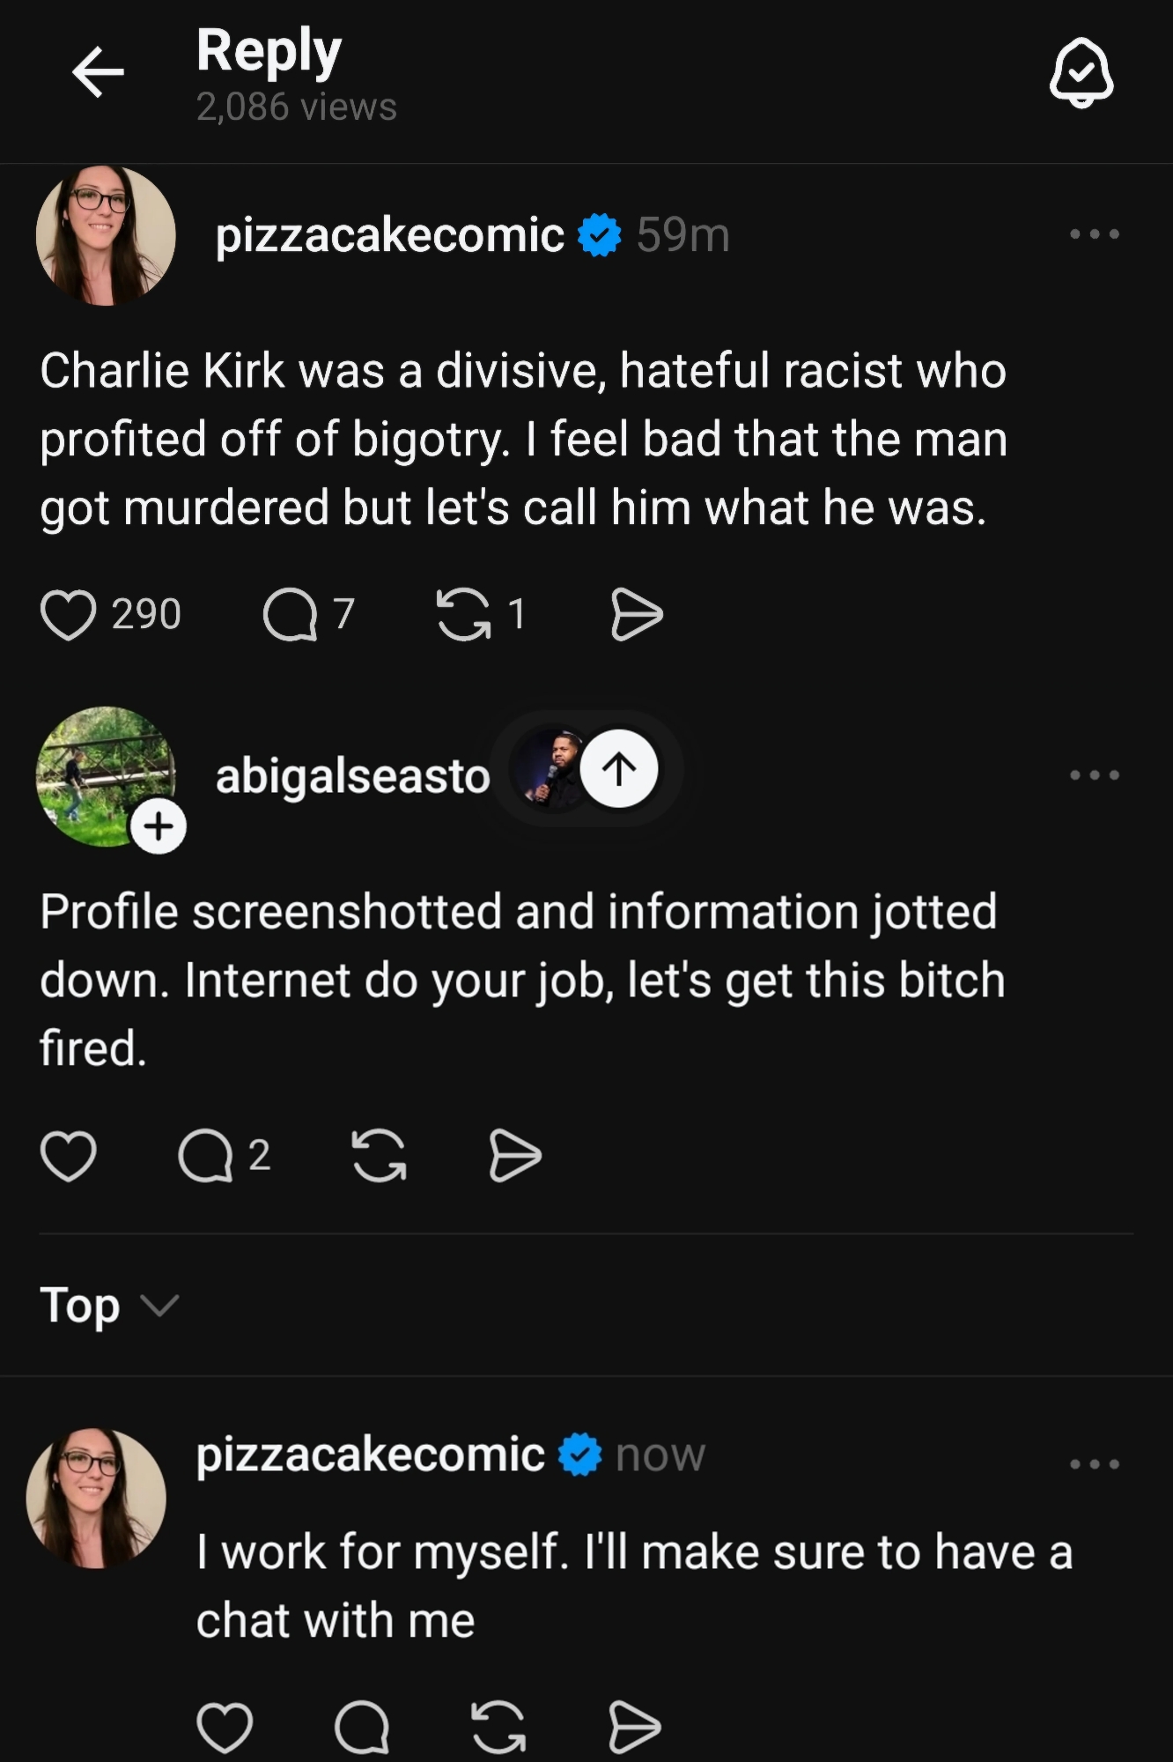Tap the scroll-up arrow pill near abigalseasto
Viewport: 1173px width, 1762px height.
[619, 769]
